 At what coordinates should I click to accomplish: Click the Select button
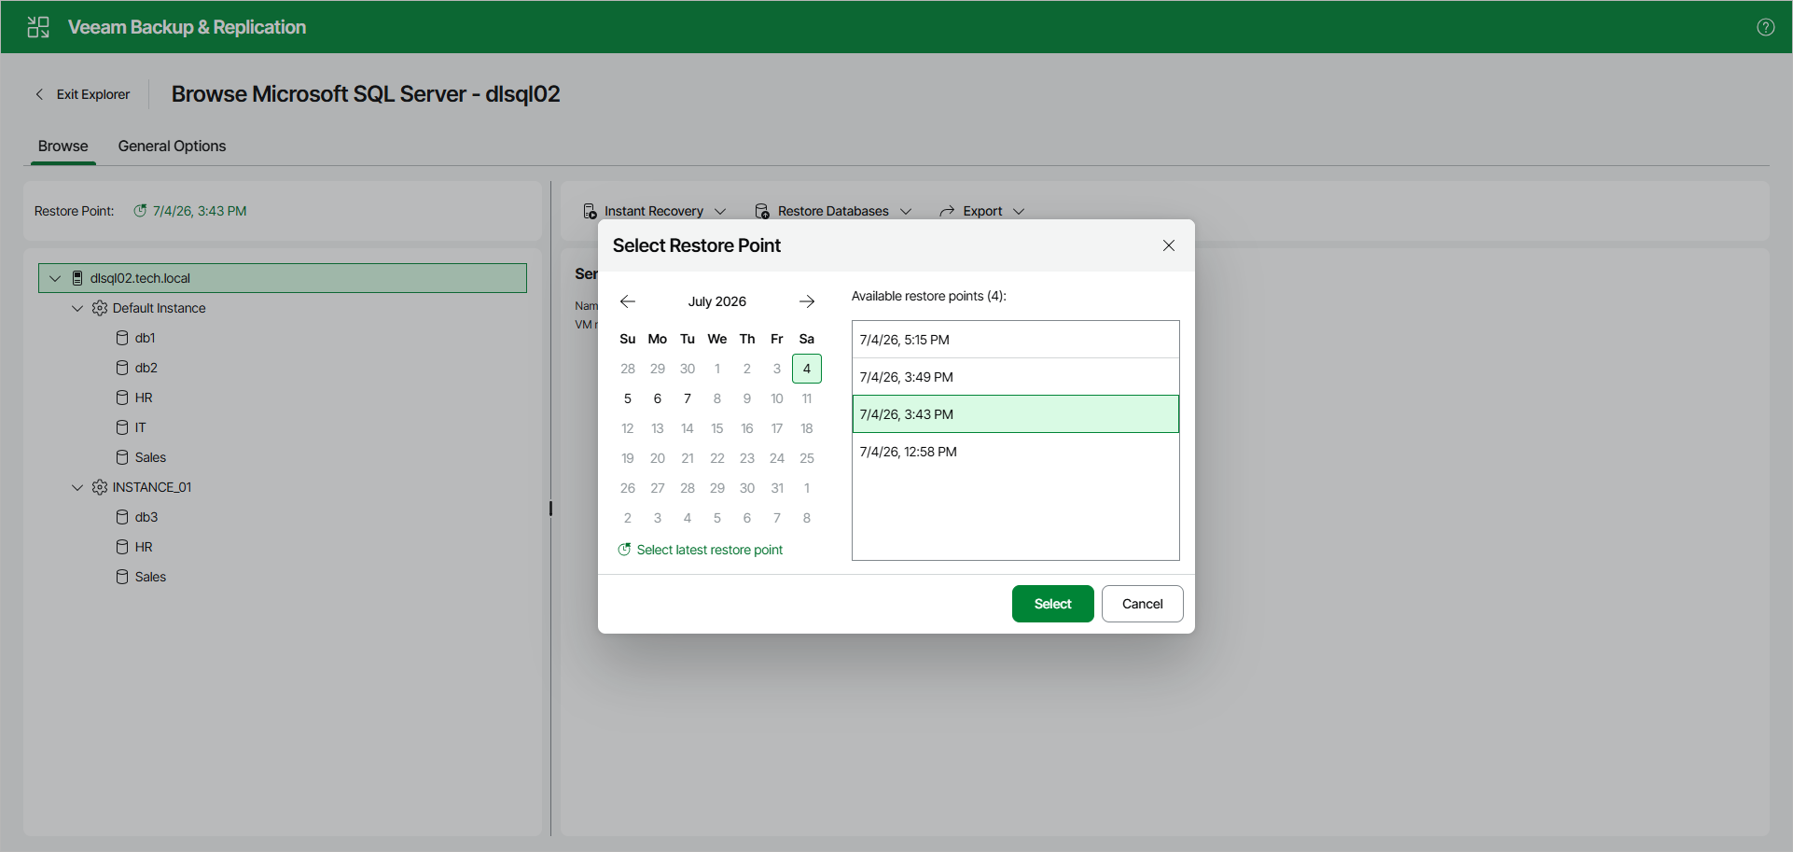pyautogui.click(x=1052, y=604)
